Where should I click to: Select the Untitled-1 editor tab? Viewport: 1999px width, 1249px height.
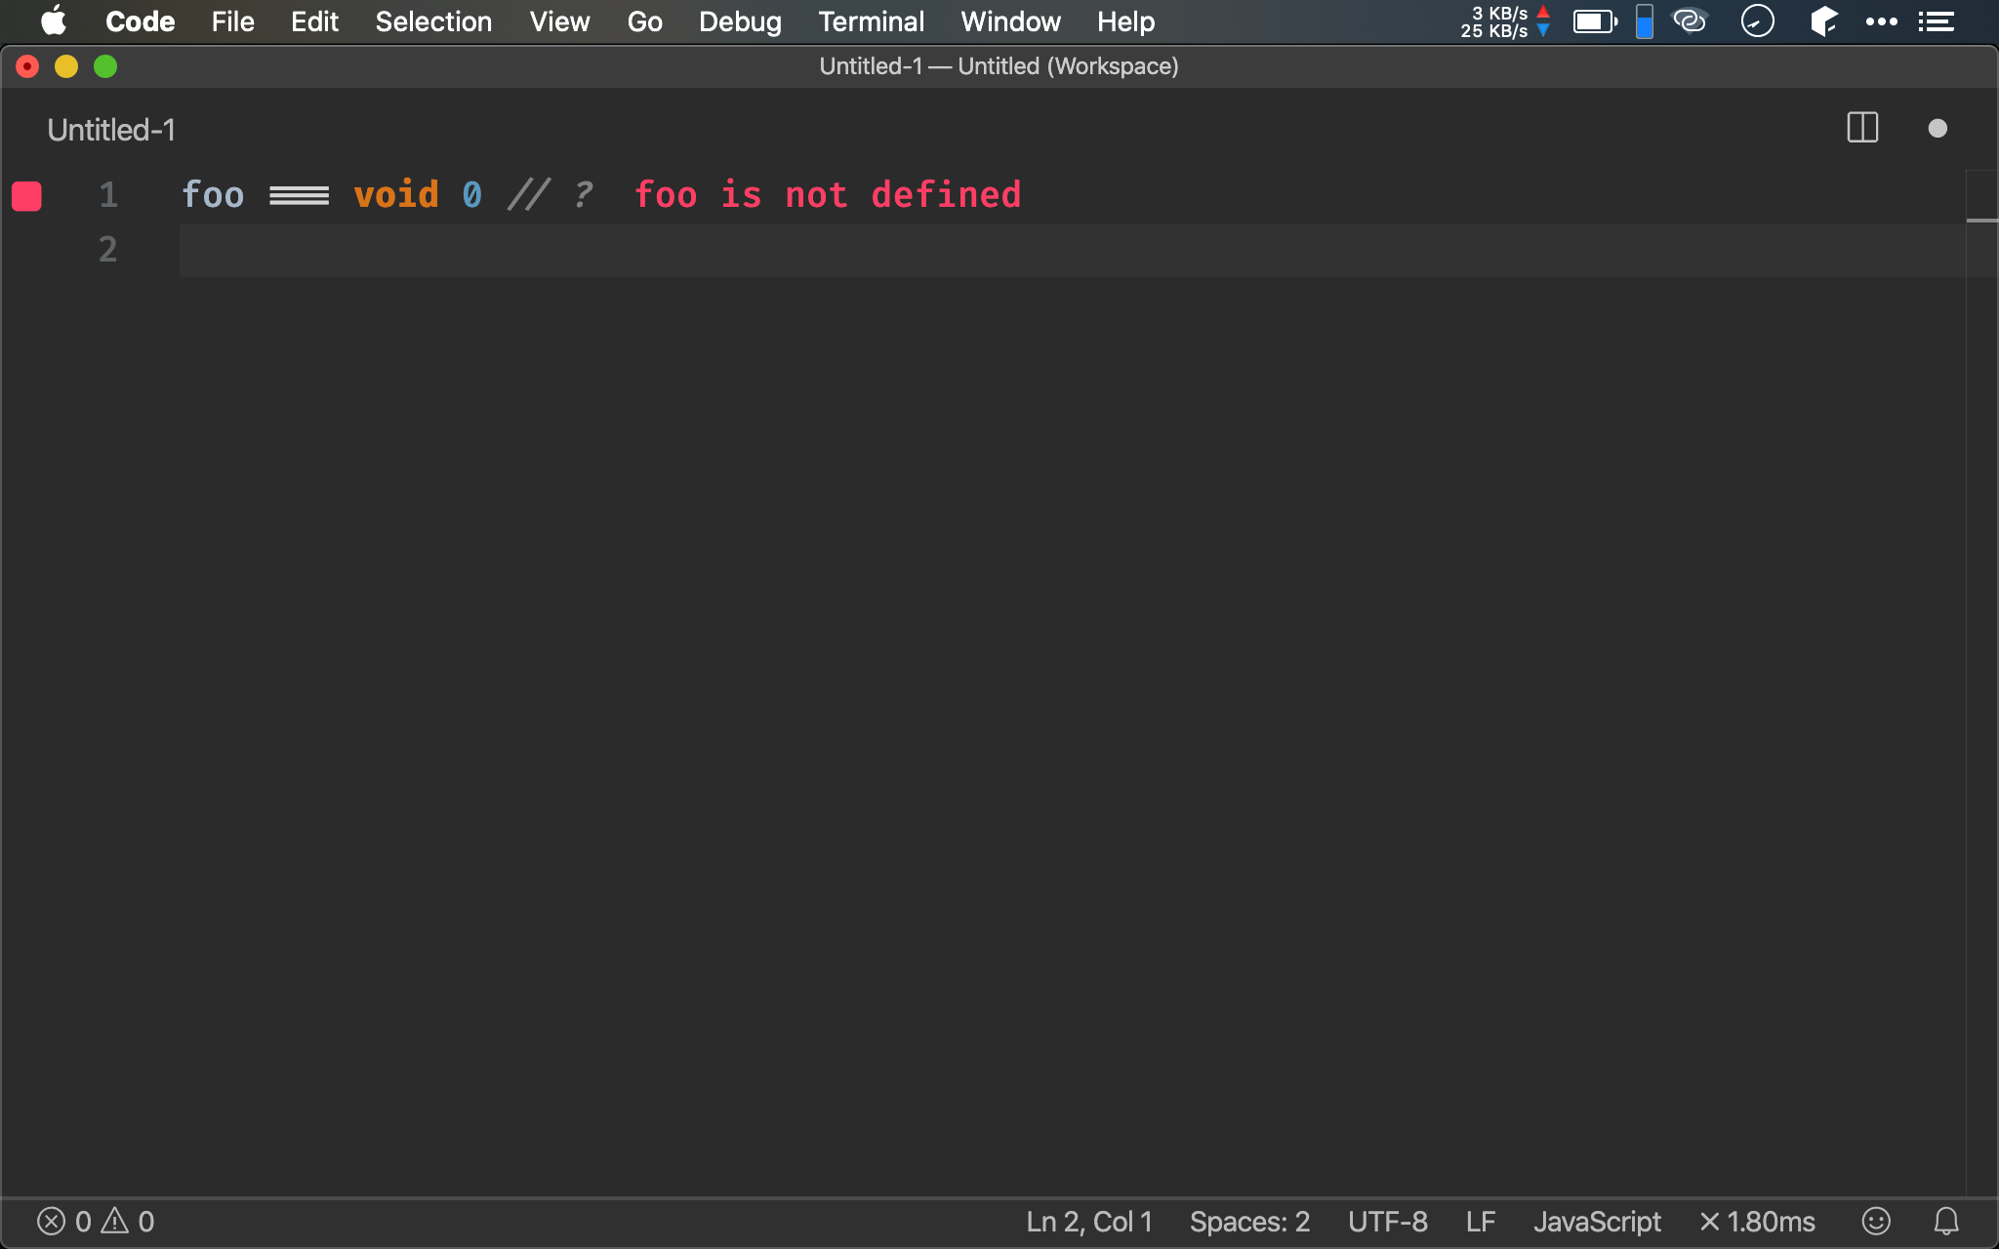[111, 130]
